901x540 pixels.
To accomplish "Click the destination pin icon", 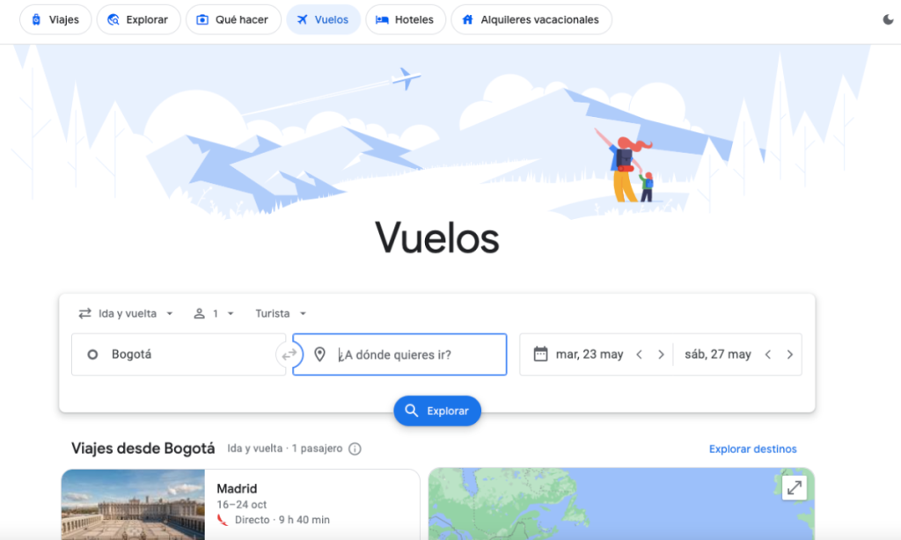I will [x=320, y=354].
